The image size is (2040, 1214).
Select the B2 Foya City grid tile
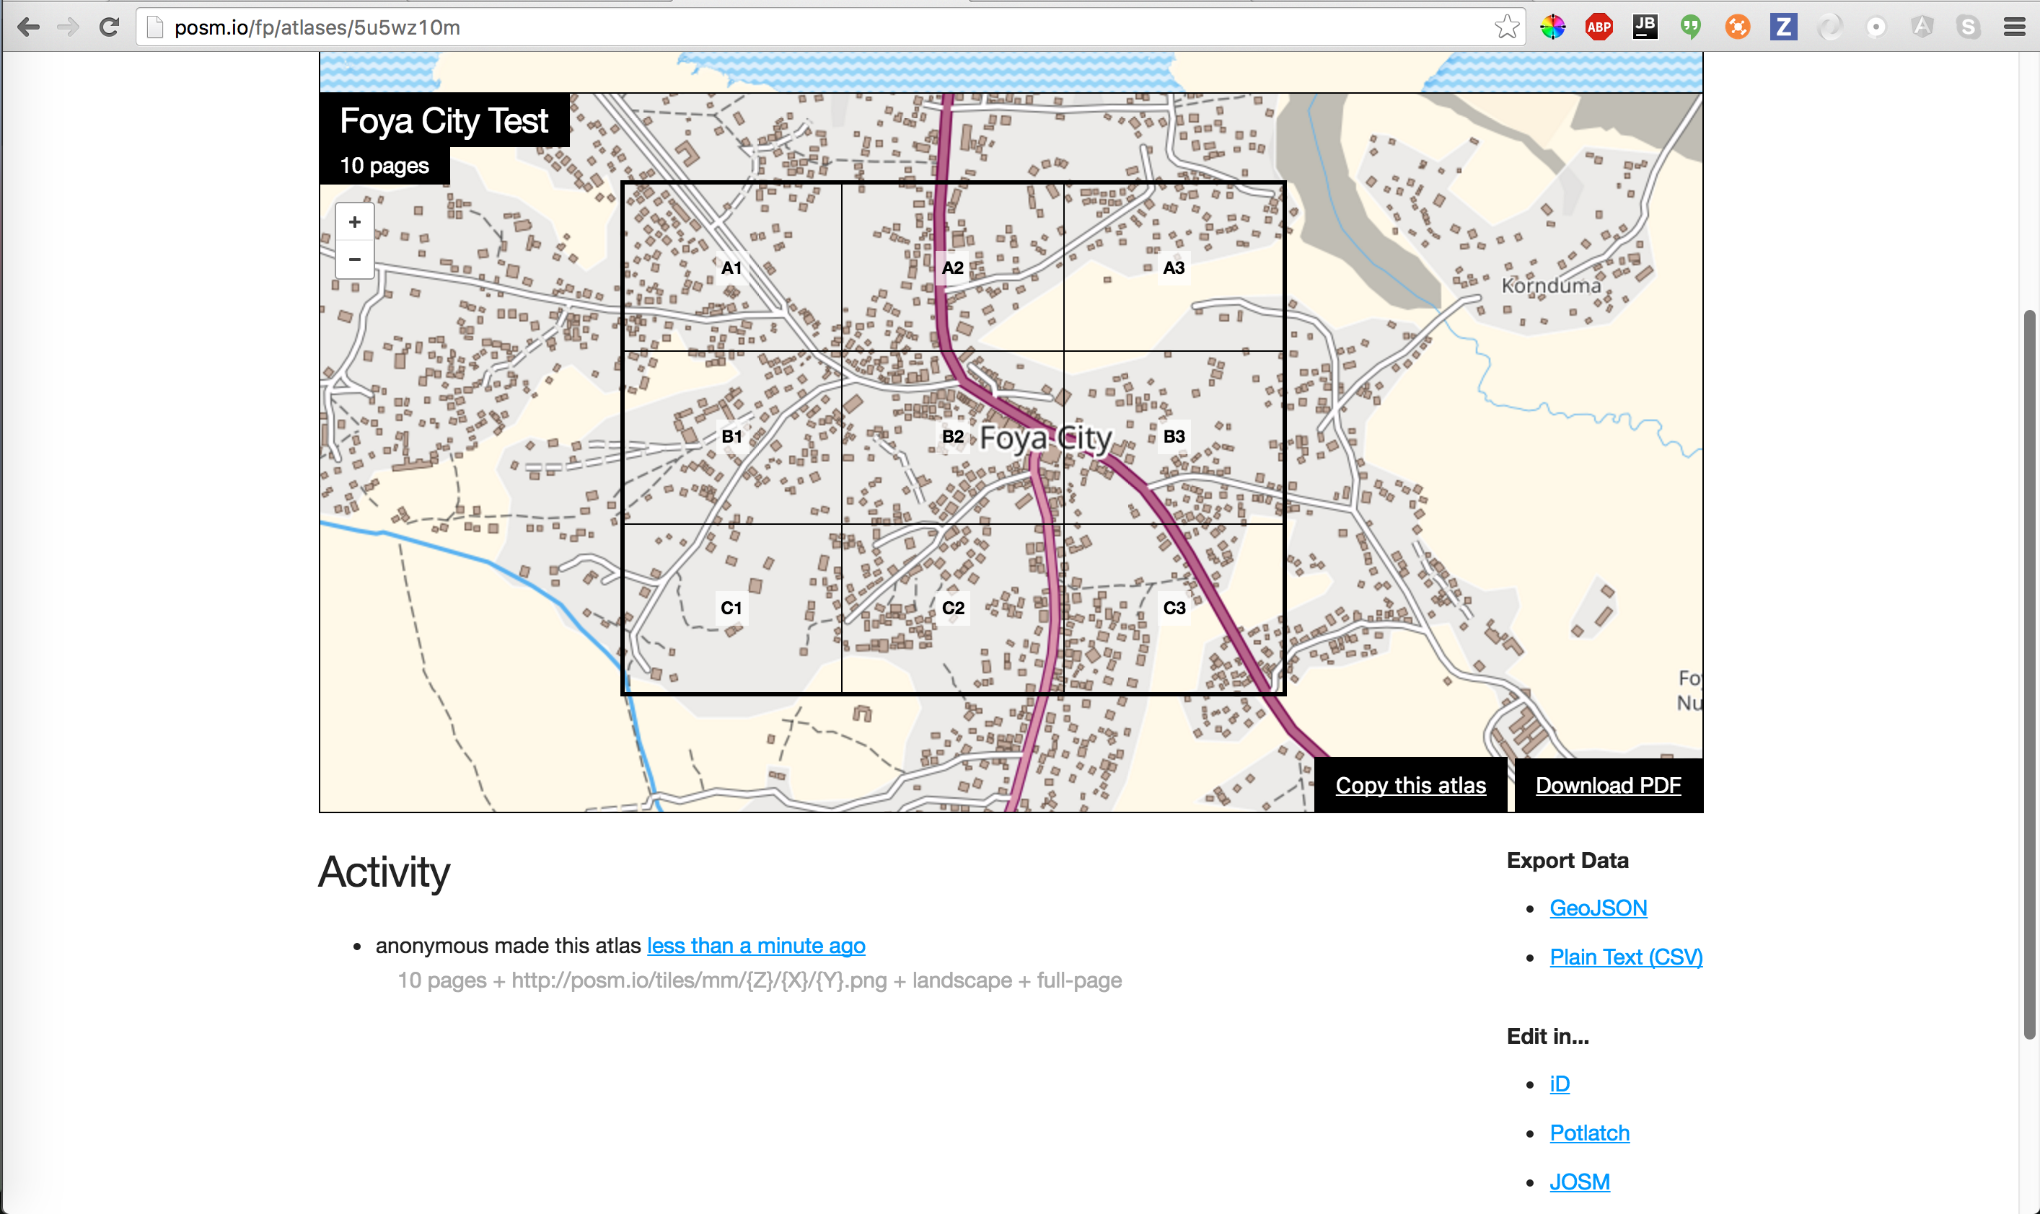[953, 438]
